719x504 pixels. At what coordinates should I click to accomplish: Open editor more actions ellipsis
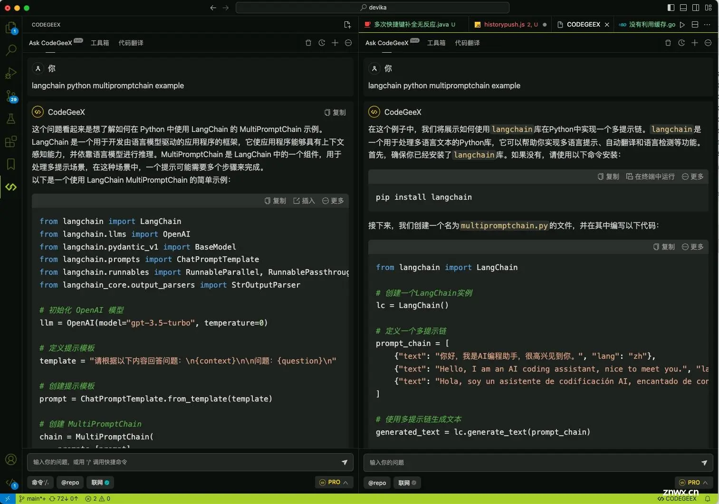tap(707, 25)
